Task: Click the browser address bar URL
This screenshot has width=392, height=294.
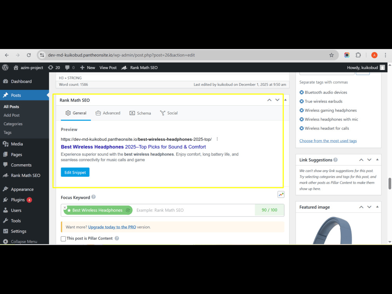Action: coord(121,55)
